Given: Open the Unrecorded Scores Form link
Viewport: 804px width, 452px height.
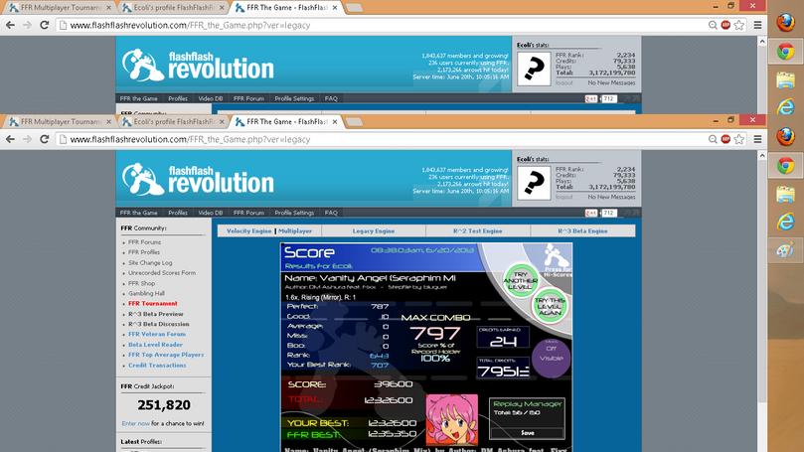Looking at the screenshot, I should click(162, 272).
